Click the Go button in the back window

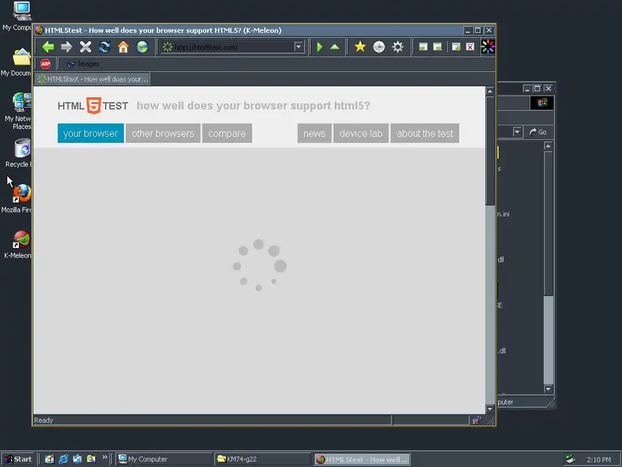point(538,132)
